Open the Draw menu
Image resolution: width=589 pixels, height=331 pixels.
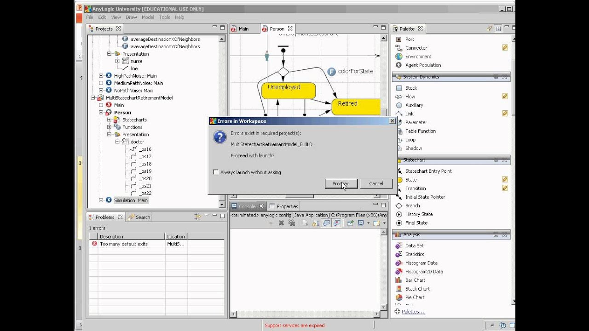[131, 17]
